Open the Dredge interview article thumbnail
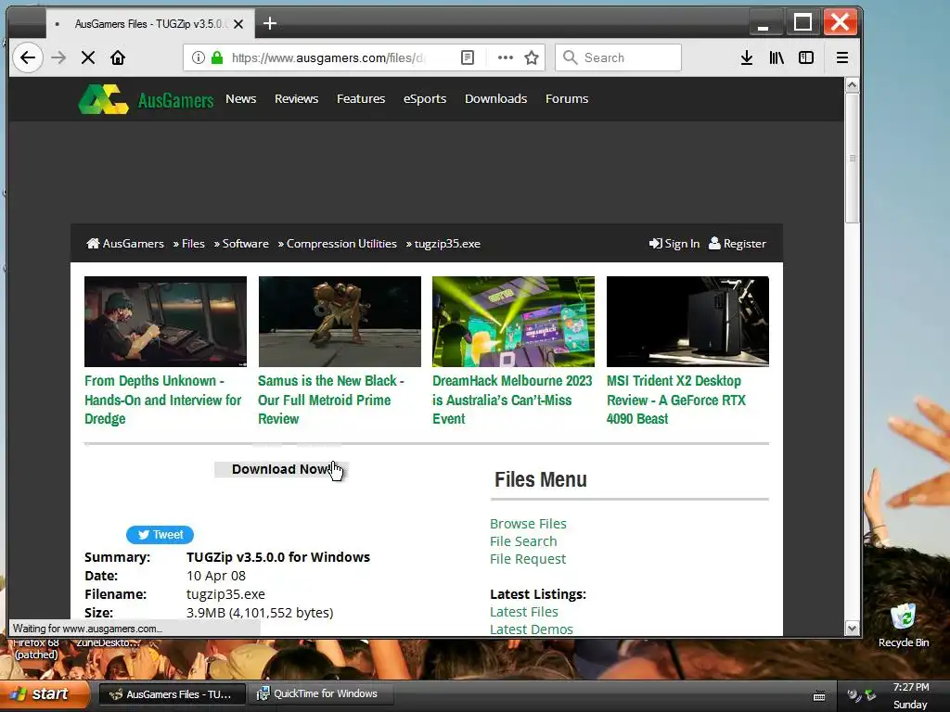Viewport: 950px width, 712px height. click(x=165, y=322)
